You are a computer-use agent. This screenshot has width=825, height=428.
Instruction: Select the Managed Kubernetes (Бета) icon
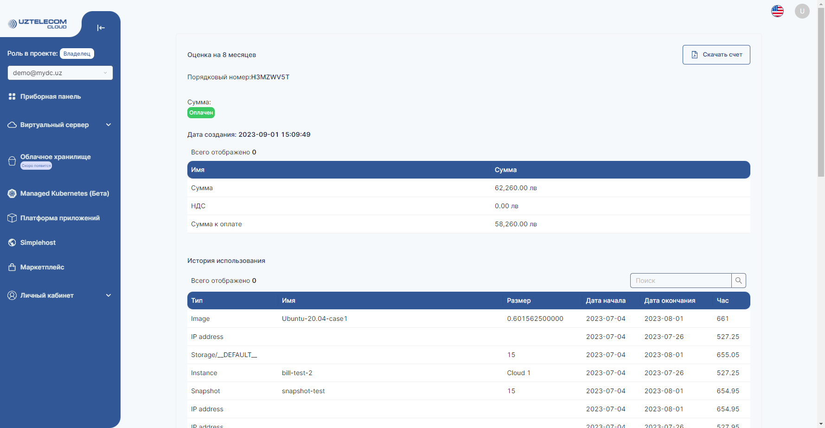point(12,193)
